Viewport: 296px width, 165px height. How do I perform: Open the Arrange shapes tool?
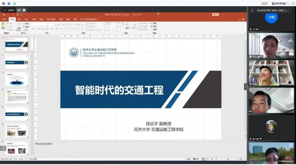tap(127, 26)
